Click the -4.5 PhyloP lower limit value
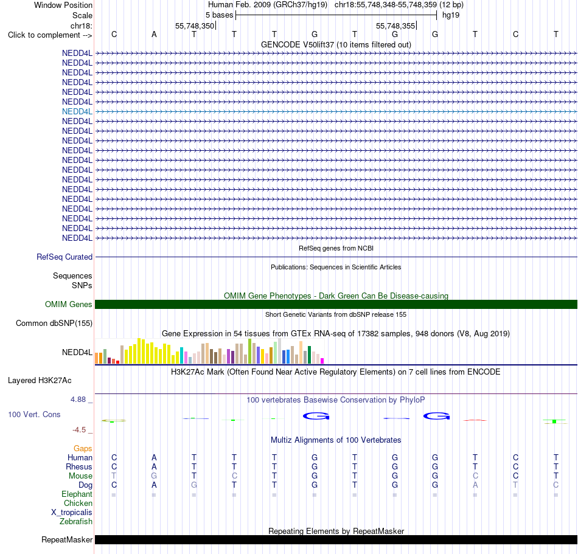Viewport: 578px width, 554px height. (x=79, y=430)
